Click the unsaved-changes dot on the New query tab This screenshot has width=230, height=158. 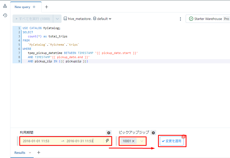coord(34,7)
